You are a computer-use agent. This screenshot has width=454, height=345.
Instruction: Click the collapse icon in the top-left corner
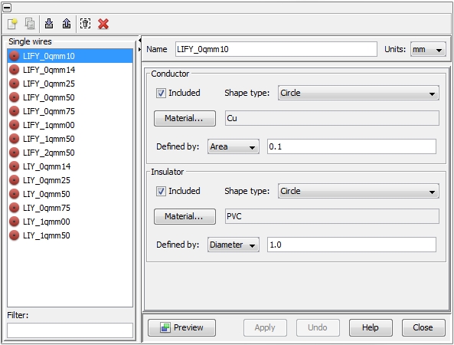coord(7,7)
